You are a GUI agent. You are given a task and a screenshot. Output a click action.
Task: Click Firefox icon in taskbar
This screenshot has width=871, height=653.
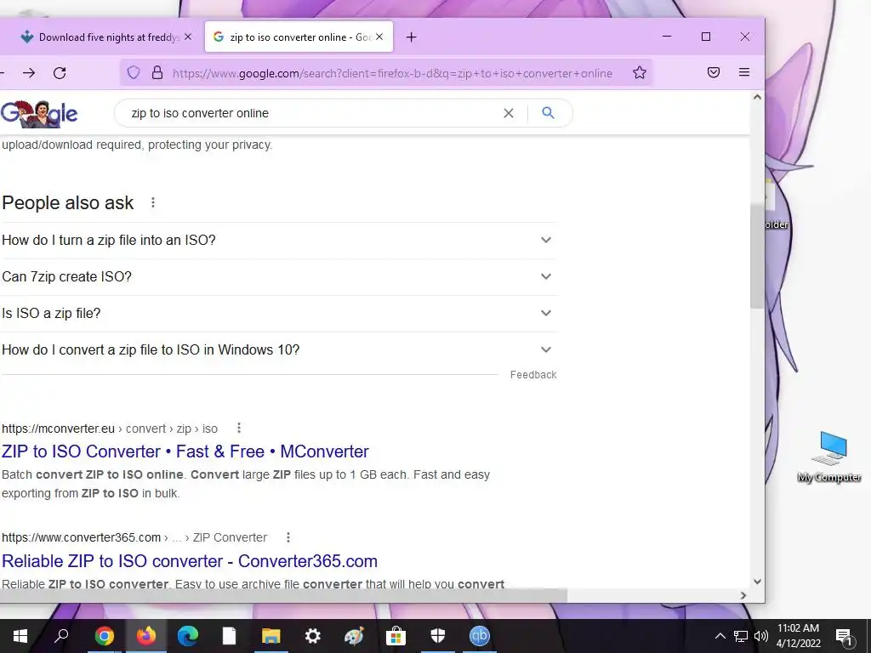click(146, 636)
